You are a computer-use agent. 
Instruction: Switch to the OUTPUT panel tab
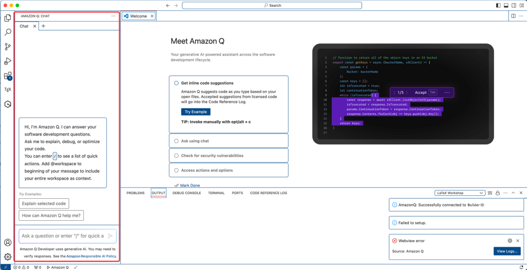(158, 193)
